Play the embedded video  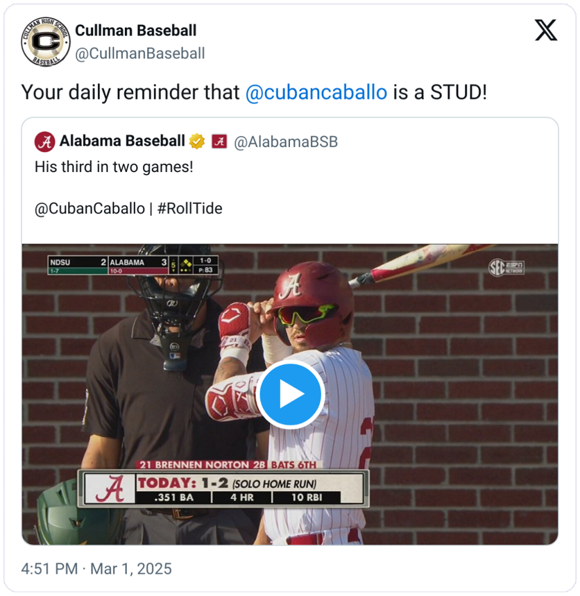(x=291, y=394)
